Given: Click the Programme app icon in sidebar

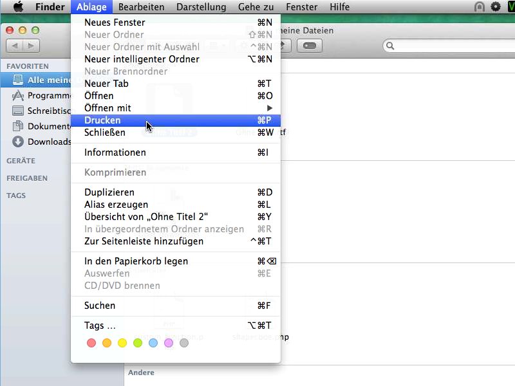Looking at the screenshot, I should 18,95.
